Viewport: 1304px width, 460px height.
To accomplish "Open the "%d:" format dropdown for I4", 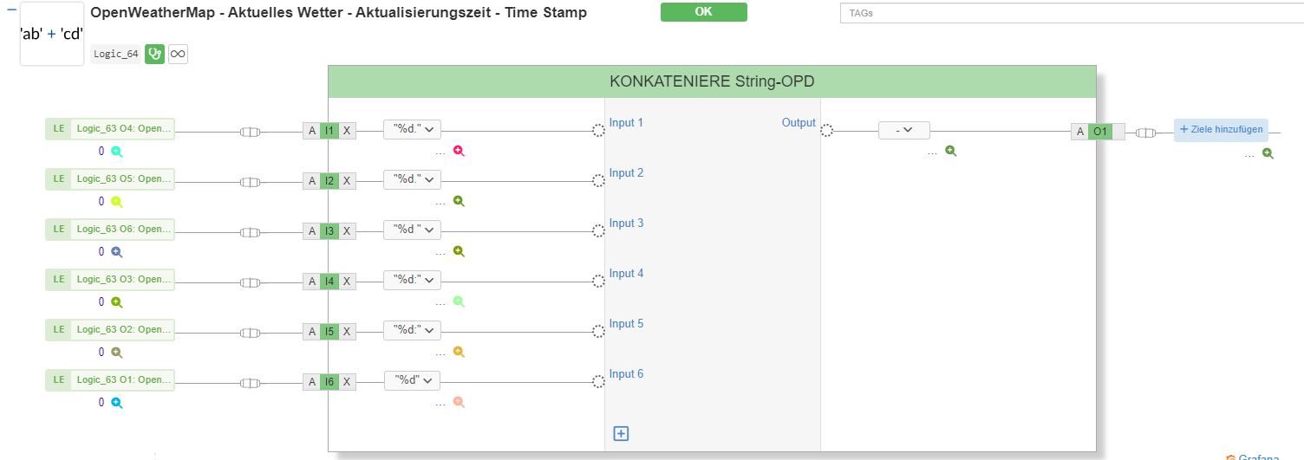I will (x=413, y=281).
